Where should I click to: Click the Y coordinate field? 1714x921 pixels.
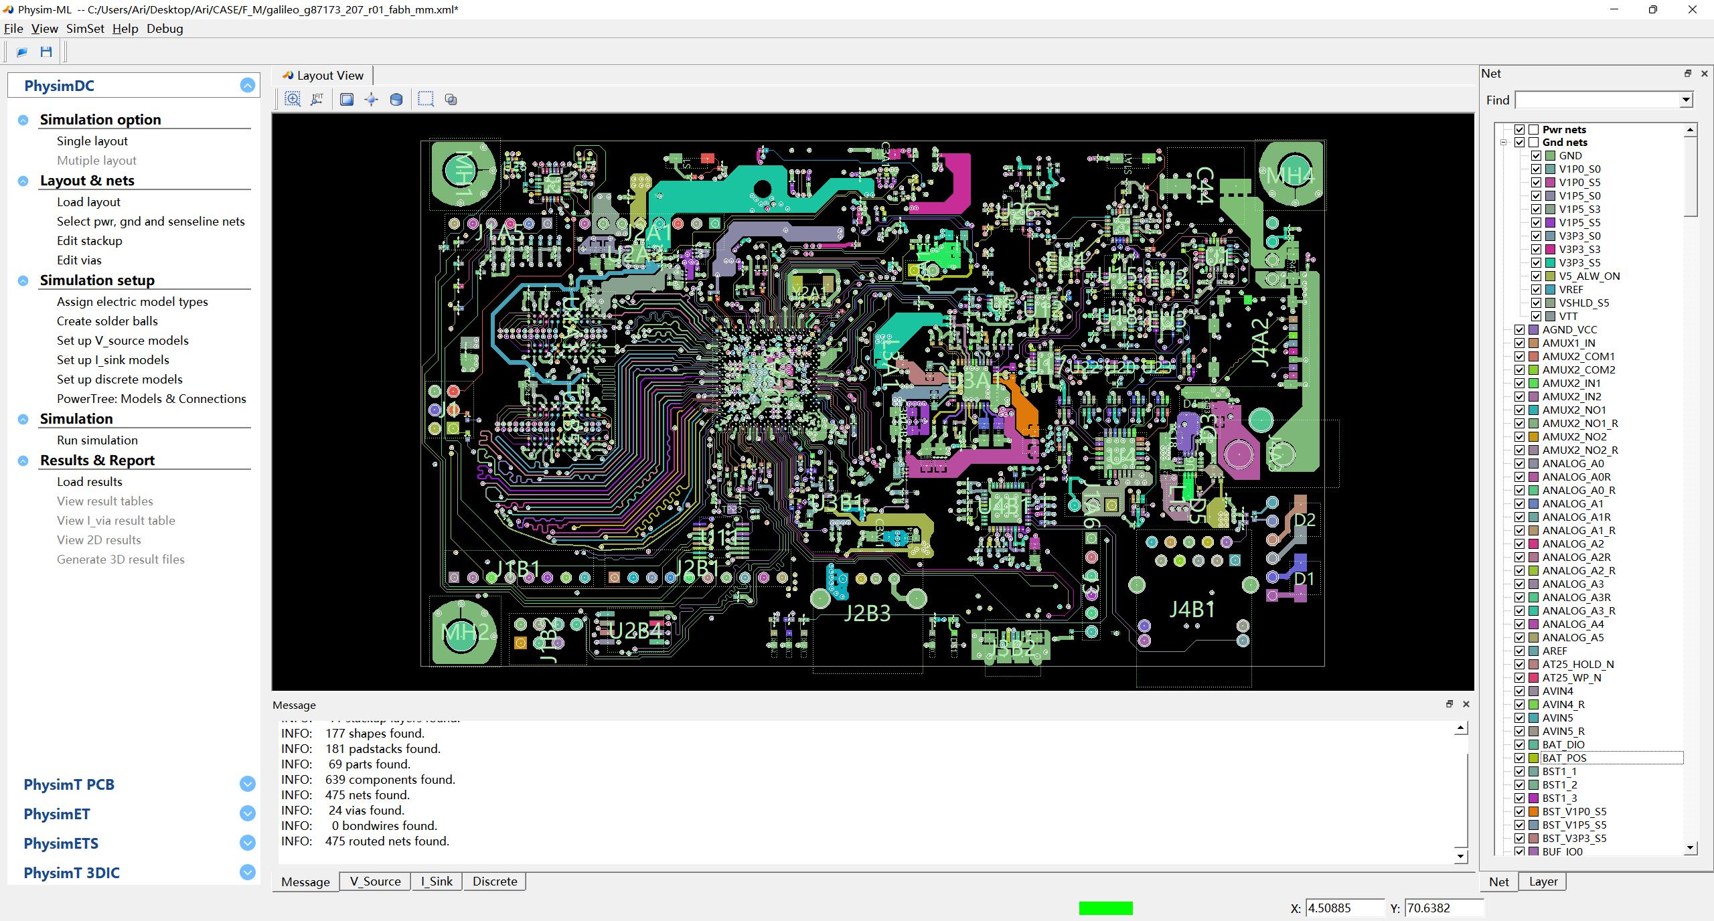tap(1444, 908)
